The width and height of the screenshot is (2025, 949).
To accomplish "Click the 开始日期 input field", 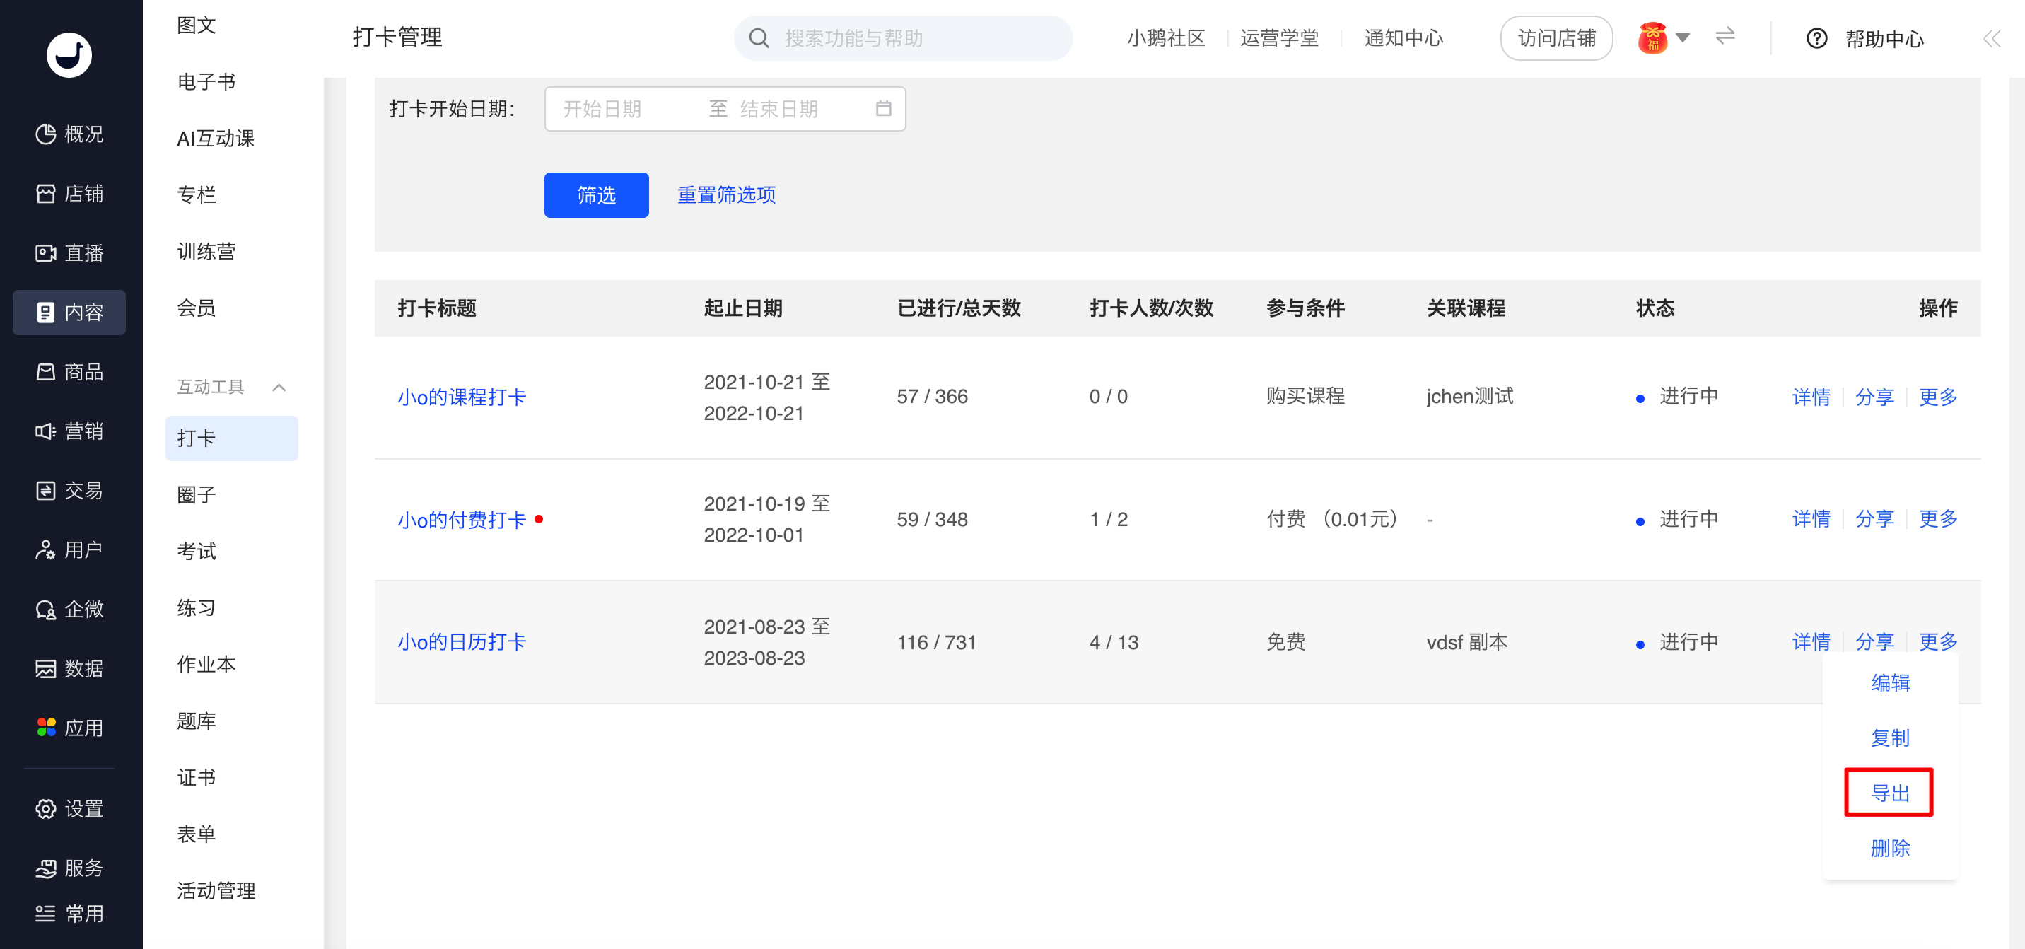I will (603, 108).
